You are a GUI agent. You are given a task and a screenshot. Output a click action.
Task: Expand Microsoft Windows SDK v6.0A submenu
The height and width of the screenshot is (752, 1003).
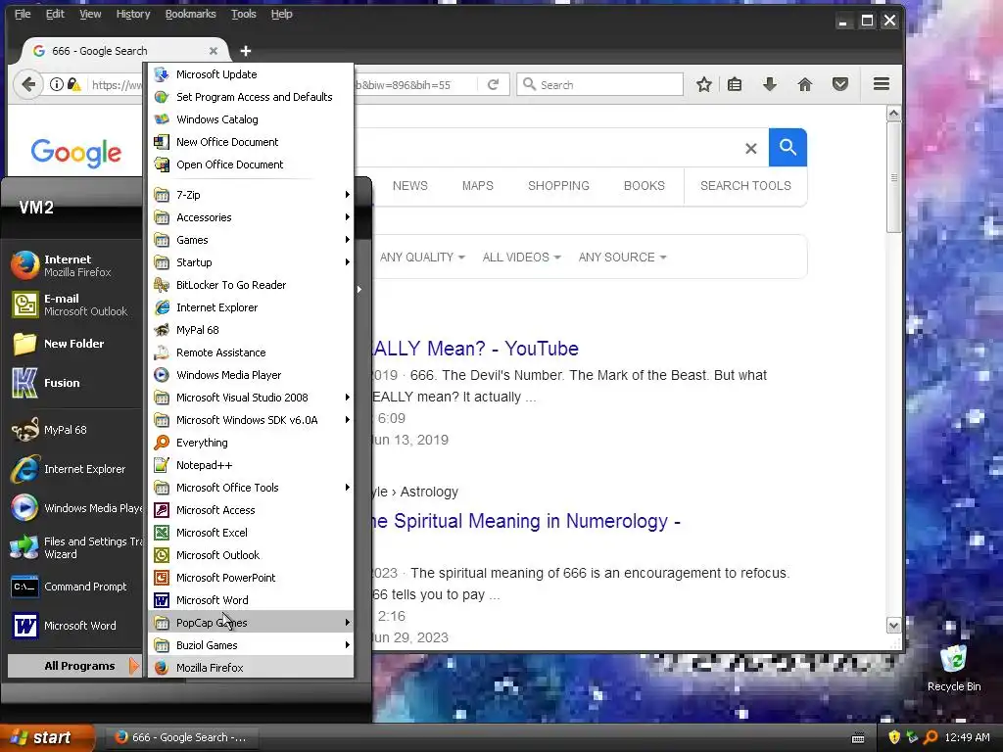coord(250,420)
